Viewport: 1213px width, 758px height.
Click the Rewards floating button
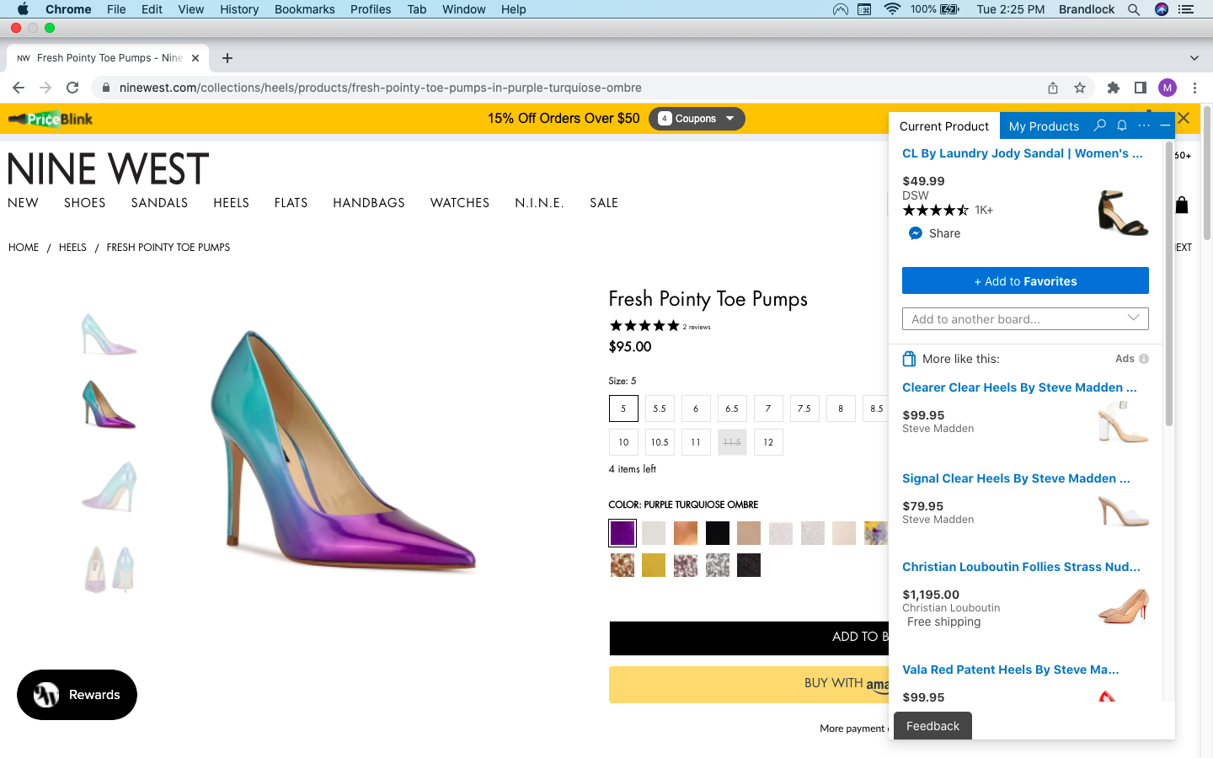[x=77, y=695]
